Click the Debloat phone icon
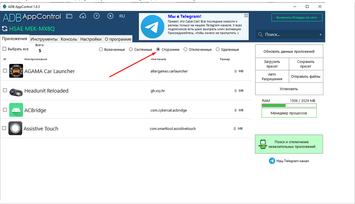The width and height of the screenshot is (355, 204). click(x=263, y=144)
